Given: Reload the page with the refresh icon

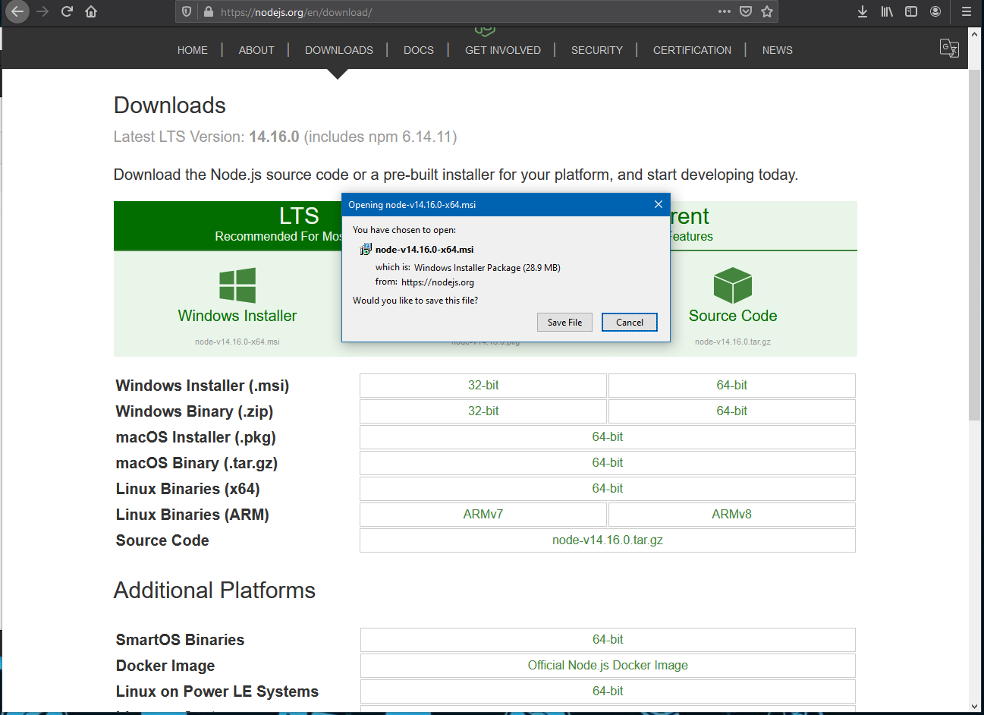Looking at the screenshot, I should pos(67,11).
